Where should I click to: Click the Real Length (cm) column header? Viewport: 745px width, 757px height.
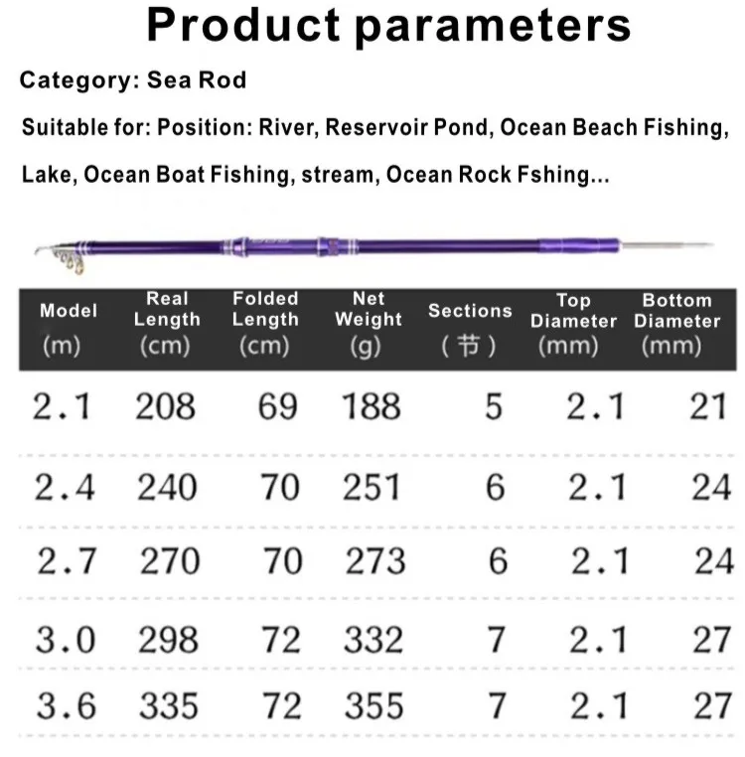[x=167, y=324]
